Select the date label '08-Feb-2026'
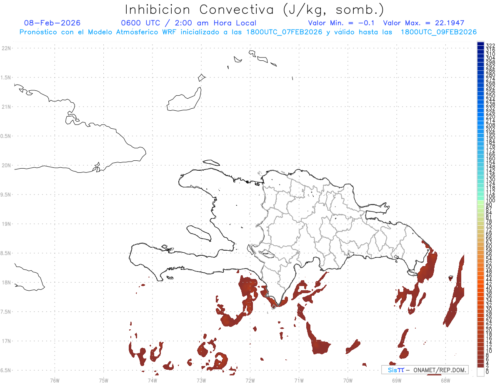The width and height of the screenshot is (500, 386). (x=52, y=23)
